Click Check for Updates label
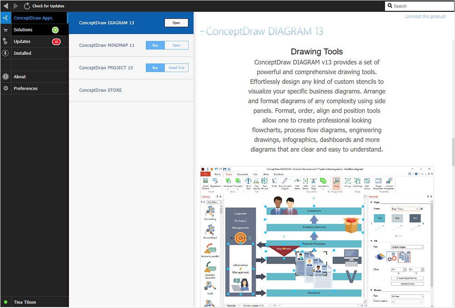The image size is (455, 308). tap(48, 6)
